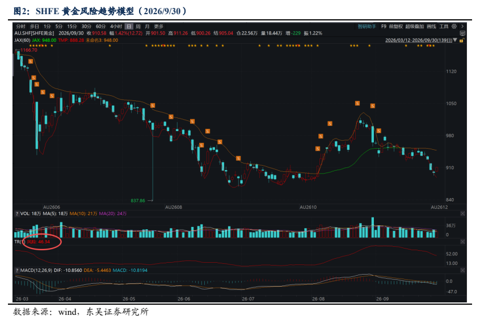Click the 1166.70 high price label
This screenshot has height=324, width=480.
click(29, 50)
